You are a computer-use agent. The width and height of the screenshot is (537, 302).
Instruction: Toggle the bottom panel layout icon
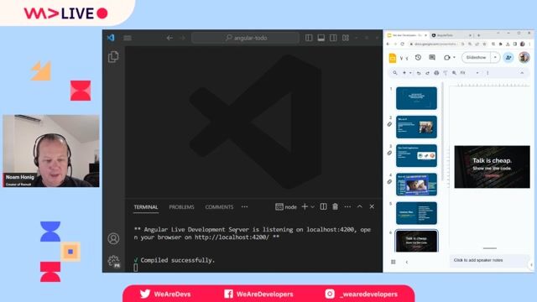(321, 38)
